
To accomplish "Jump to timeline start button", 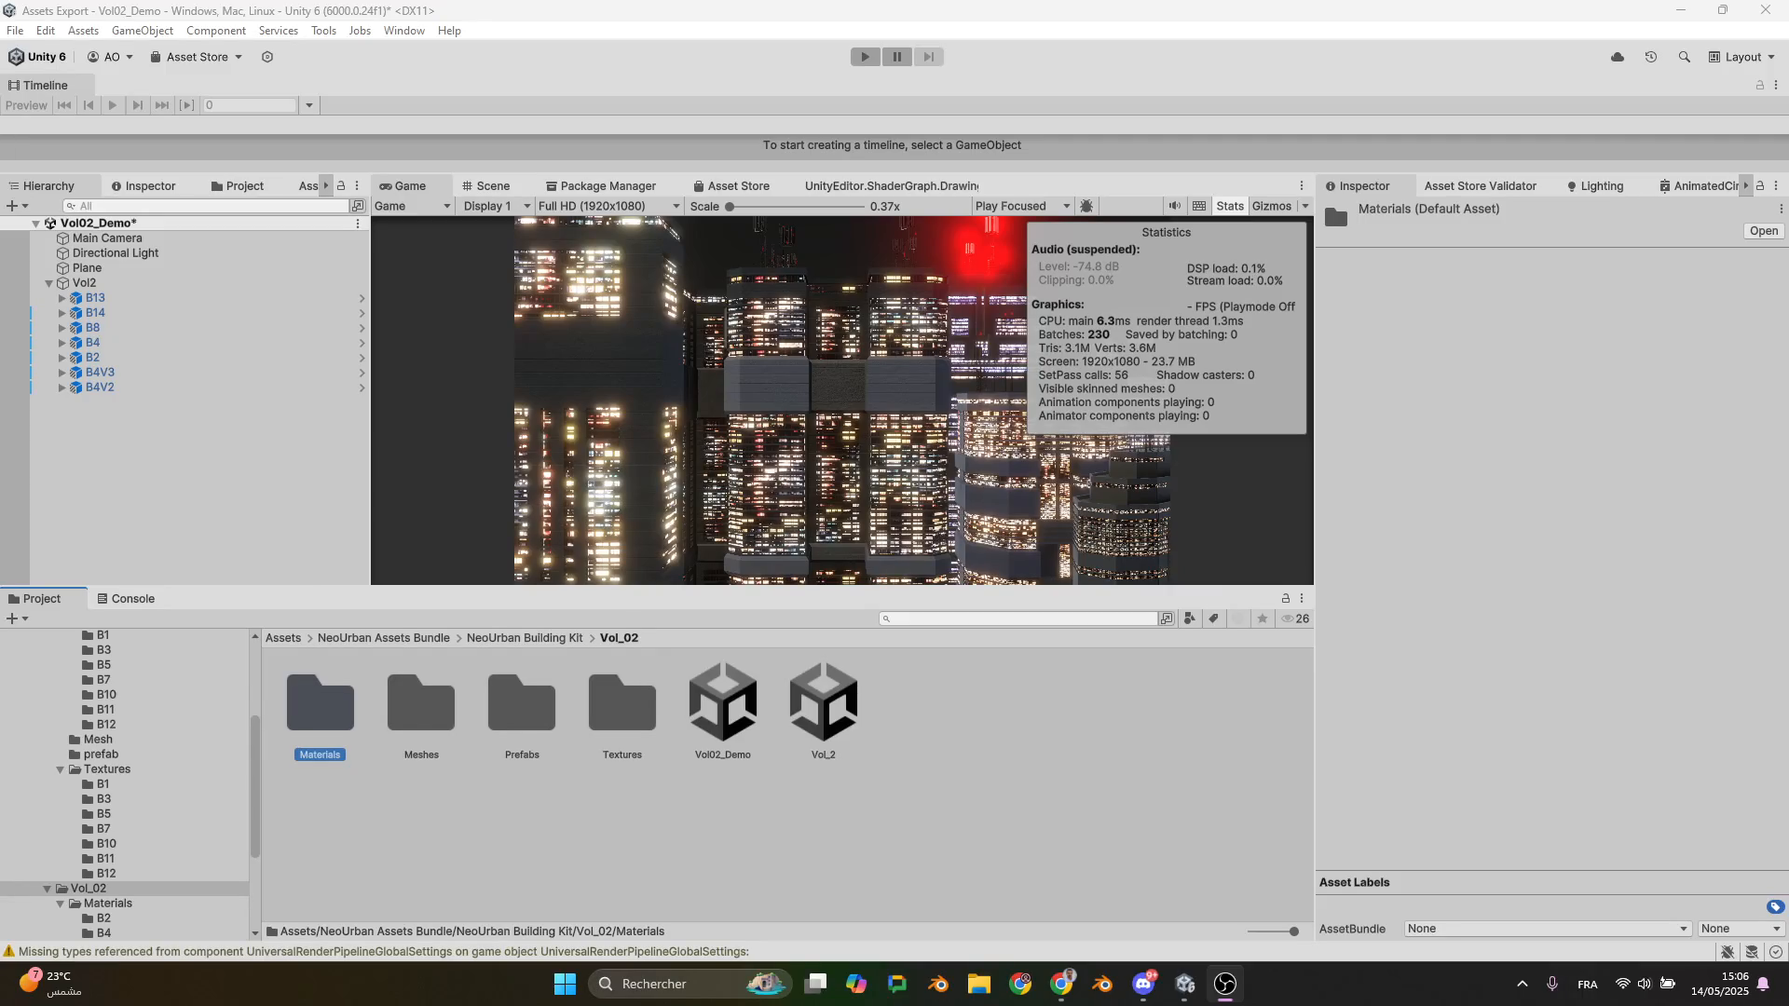I will click(64, 105).
